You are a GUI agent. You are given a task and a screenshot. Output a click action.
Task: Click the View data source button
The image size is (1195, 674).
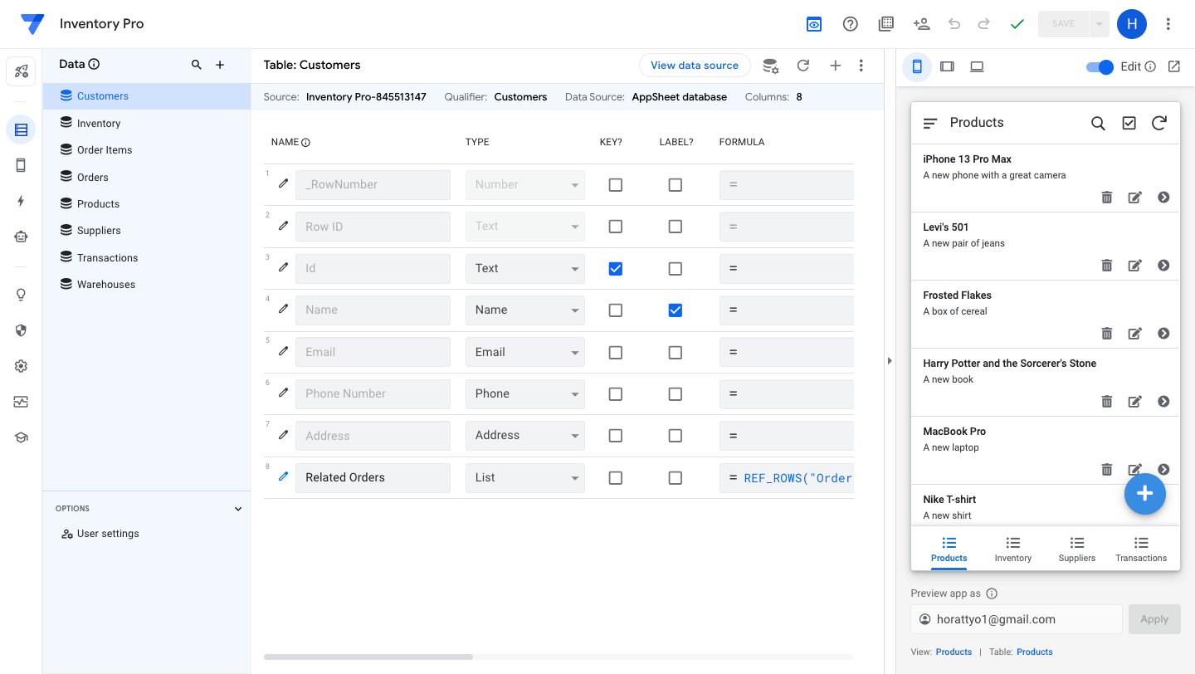click(694, 66)
